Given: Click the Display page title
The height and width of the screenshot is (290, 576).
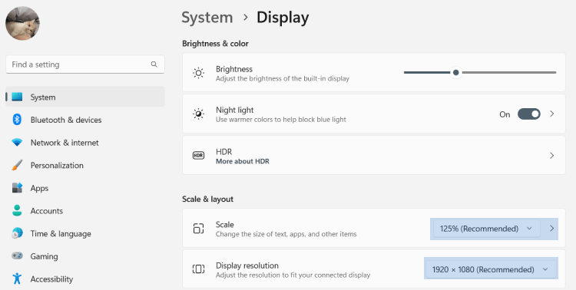Looking at the screenshot, I should [283, 18].
